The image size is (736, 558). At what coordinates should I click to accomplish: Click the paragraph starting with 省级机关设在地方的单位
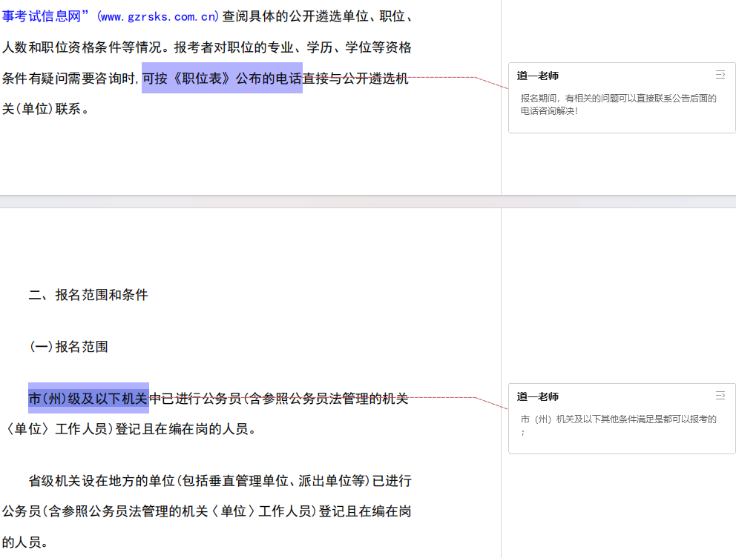tap(220, 481)
